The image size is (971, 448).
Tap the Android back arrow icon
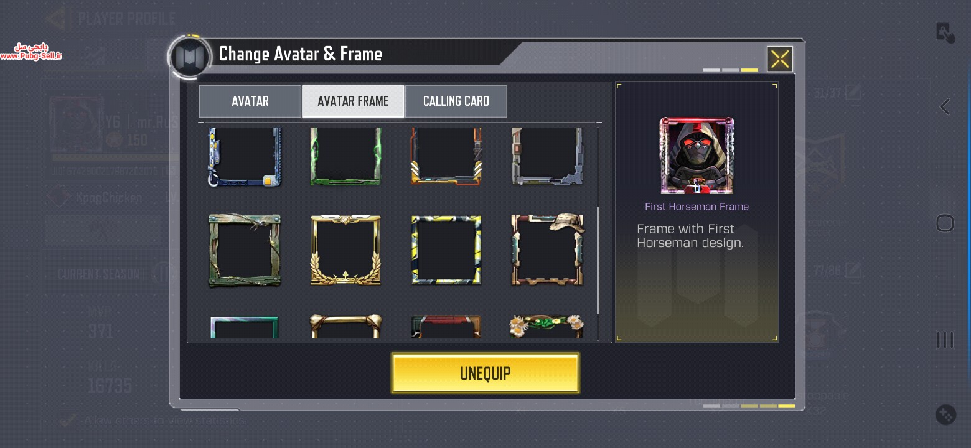[x=945, y=107]
